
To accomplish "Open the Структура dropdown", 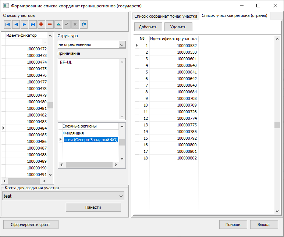I will pos(122,45).
